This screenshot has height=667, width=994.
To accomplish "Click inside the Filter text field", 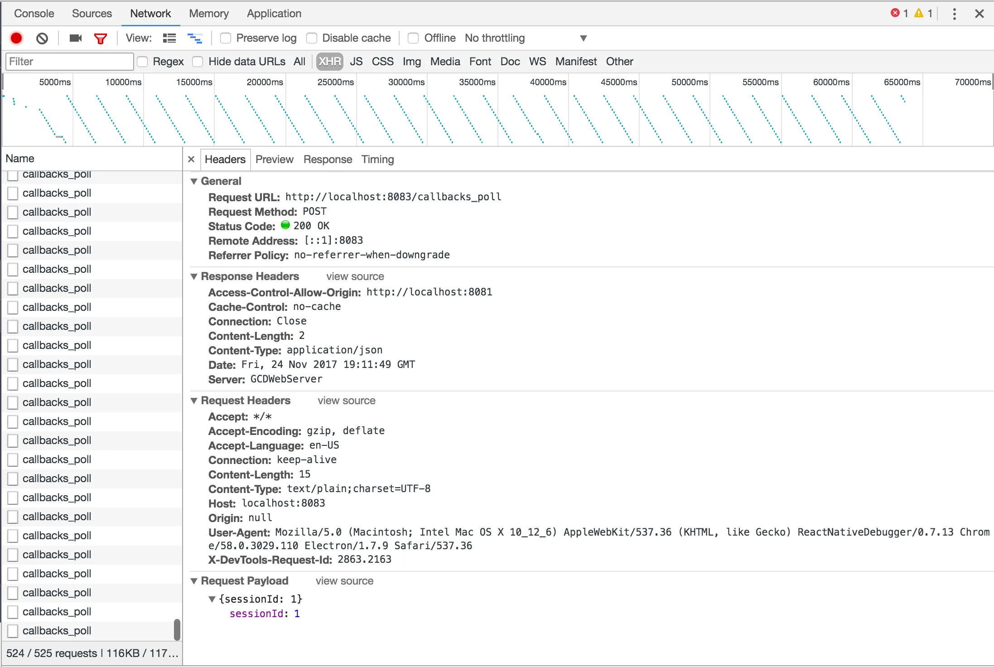I will pyautogui.click(x=69, y=62).
